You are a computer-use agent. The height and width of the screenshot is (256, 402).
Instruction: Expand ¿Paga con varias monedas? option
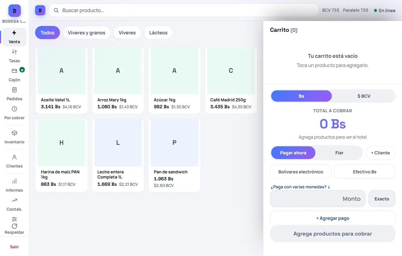300,187
